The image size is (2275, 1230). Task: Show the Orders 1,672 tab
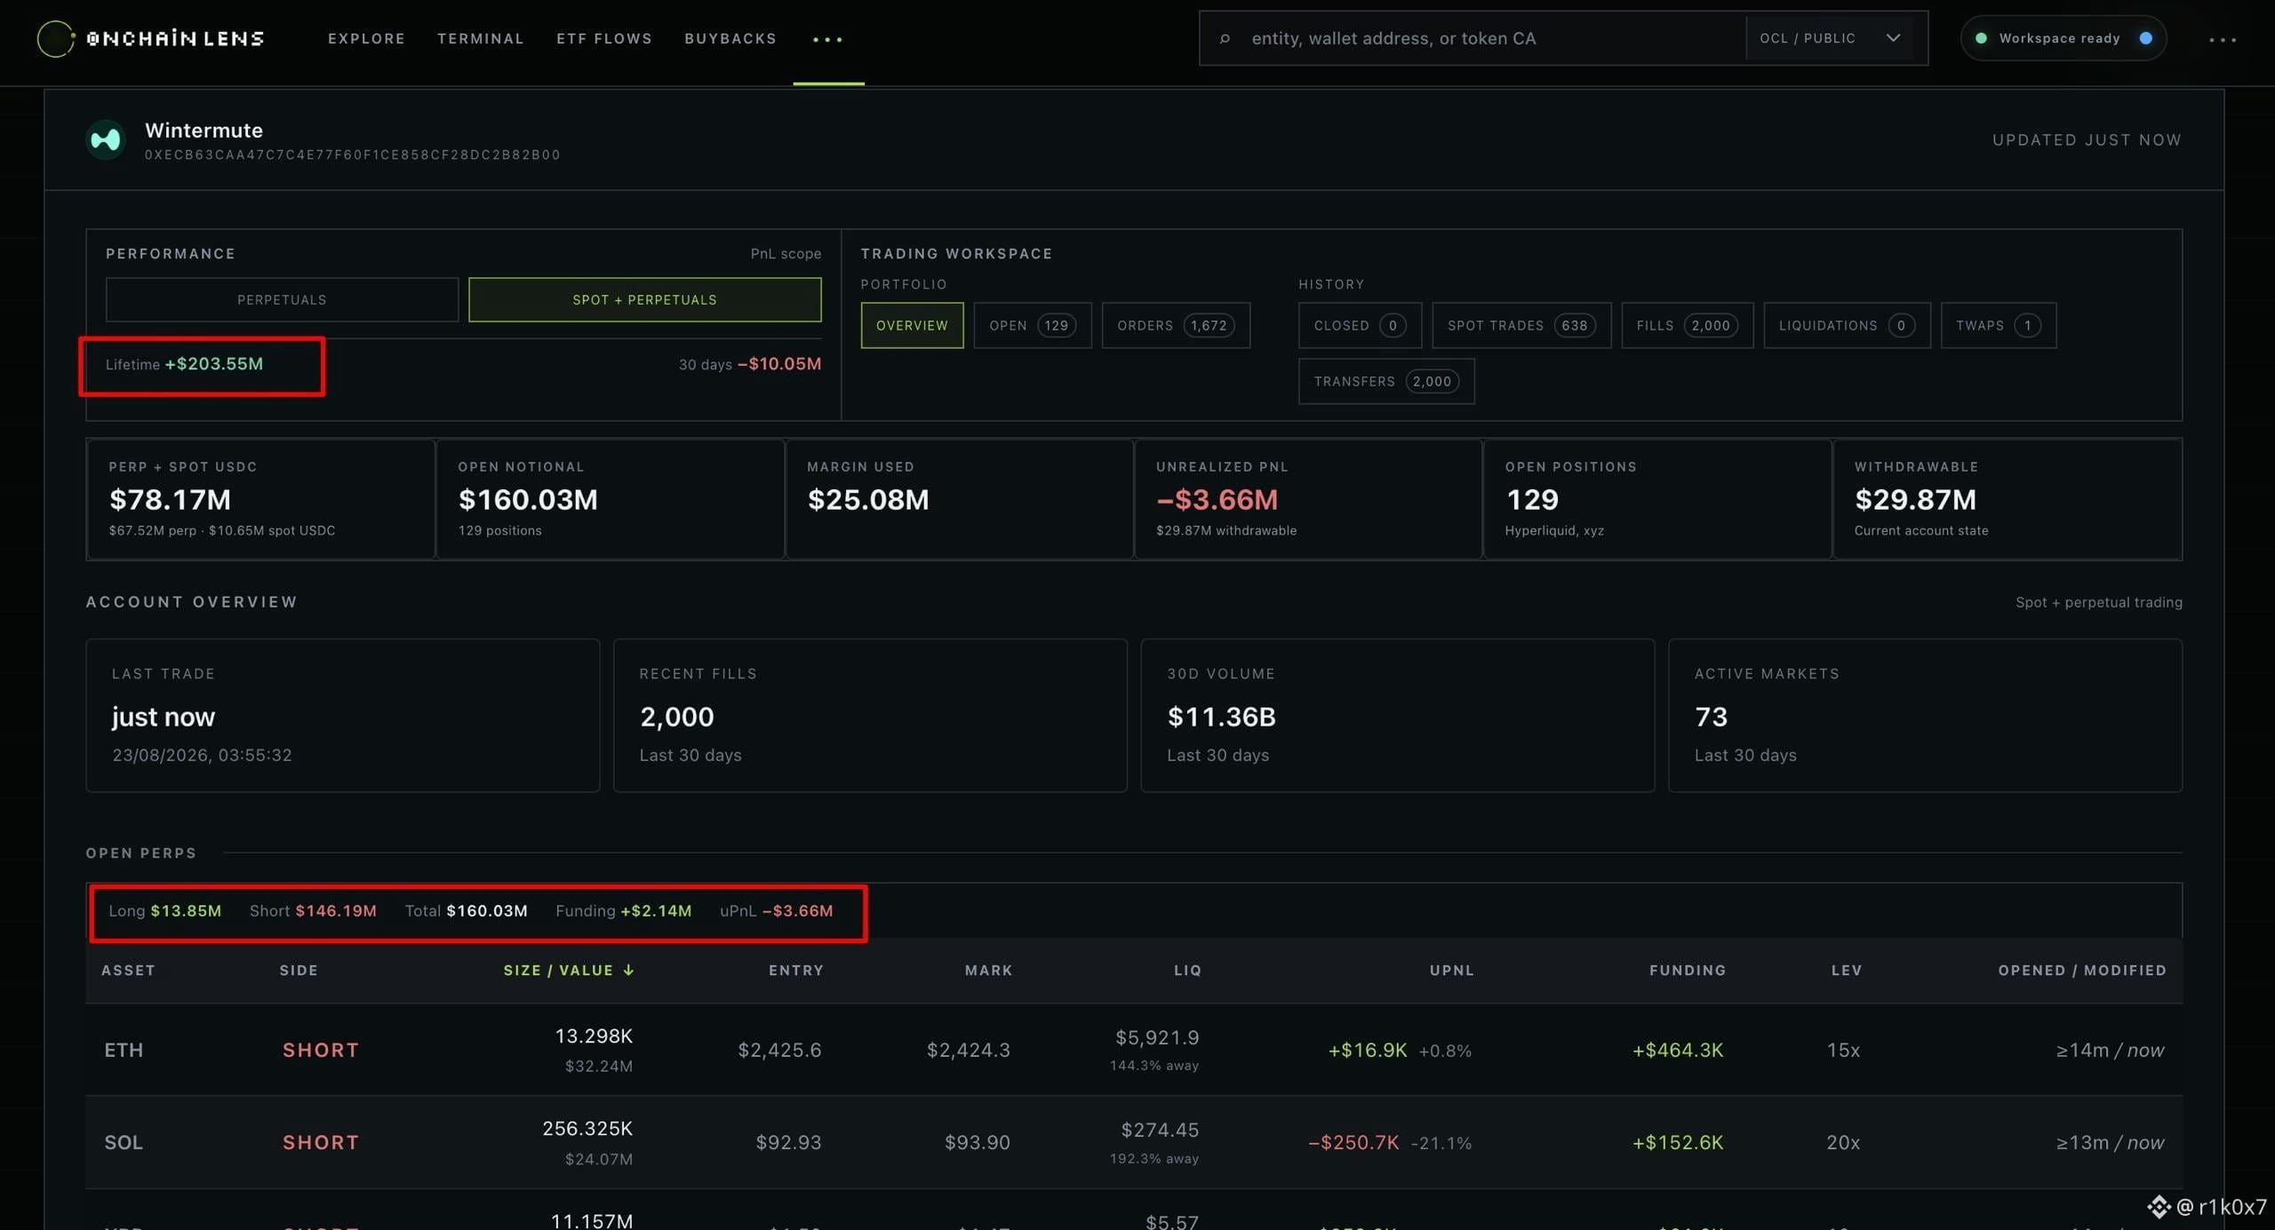[x=1176, y=325]
